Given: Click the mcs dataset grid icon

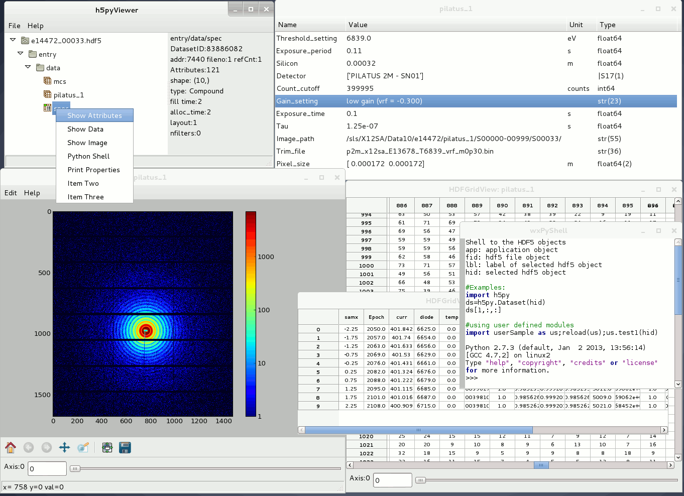Looking at the screenshot, I should click(48, 81).
